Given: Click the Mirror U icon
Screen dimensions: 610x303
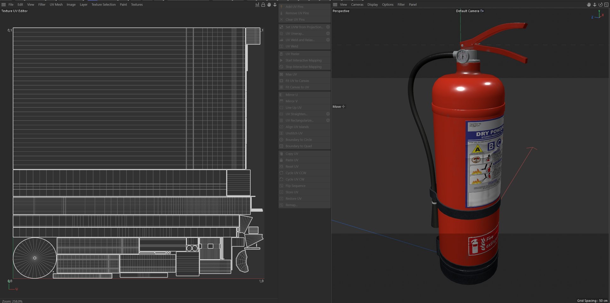Looking at the screenshot, I should 281,95.
